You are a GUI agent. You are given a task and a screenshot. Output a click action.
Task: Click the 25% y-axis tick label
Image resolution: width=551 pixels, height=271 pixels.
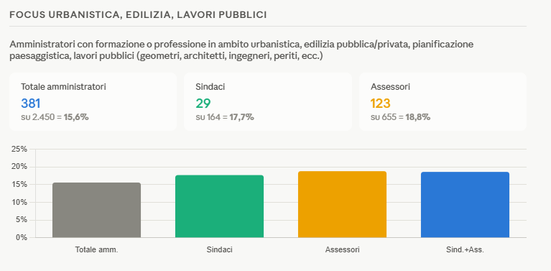click(x=19, y=149)
